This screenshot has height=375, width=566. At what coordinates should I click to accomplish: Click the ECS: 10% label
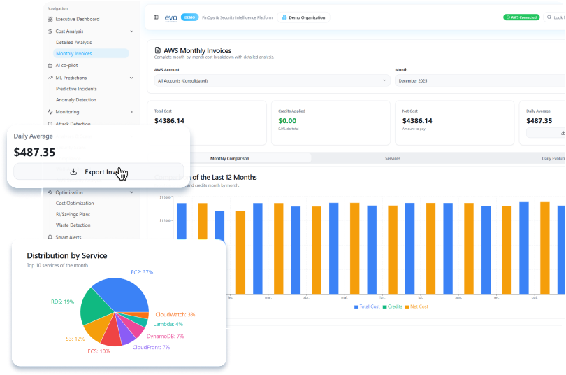click(99, 351)
